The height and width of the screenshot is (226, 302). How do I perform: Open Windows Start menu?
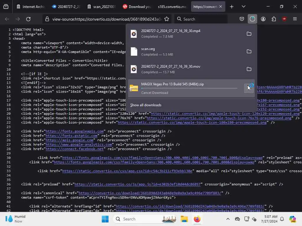105,219
